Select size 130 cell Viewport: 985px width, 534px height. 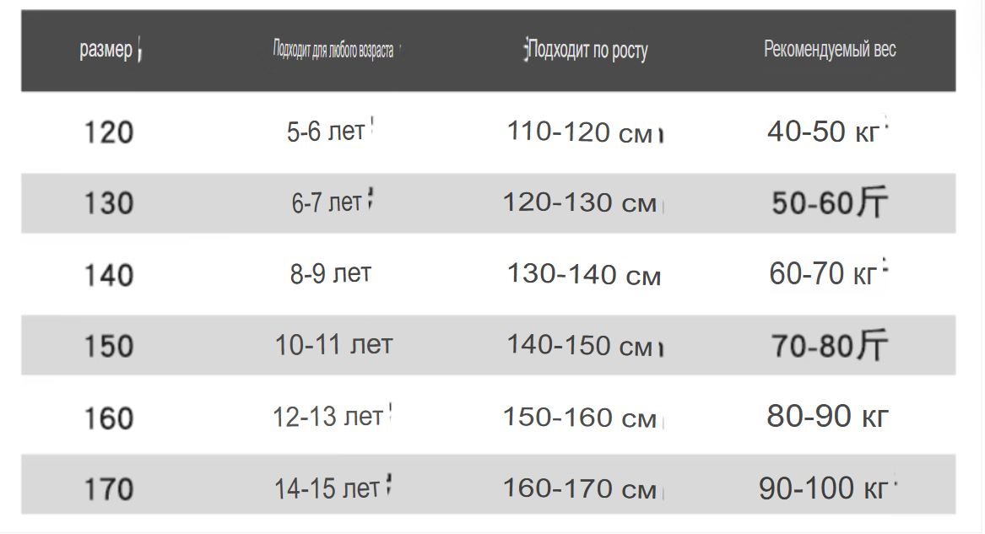coord(109,203)
